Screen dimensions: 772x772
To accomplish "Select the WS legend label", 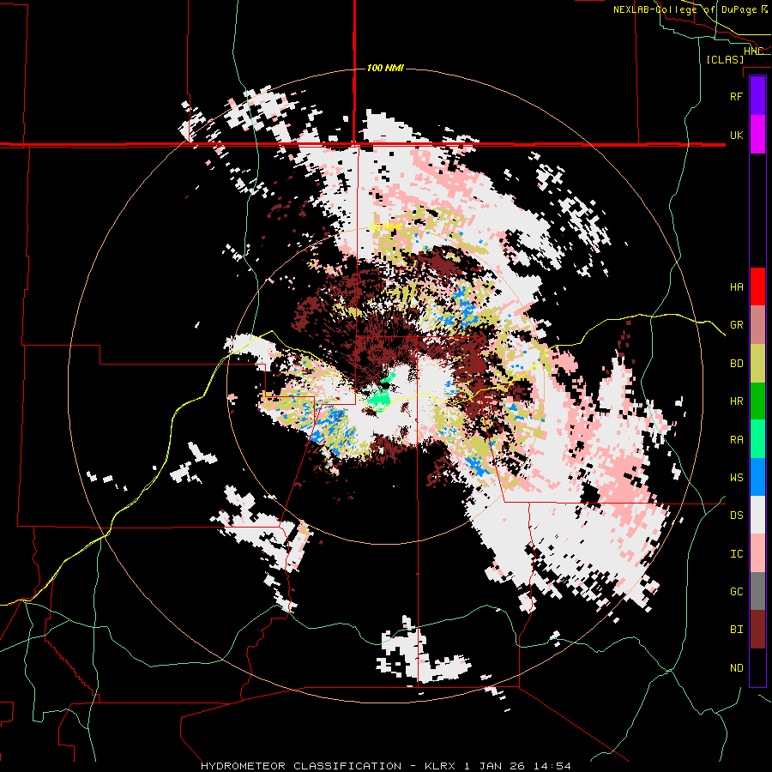I will (736, 478).
